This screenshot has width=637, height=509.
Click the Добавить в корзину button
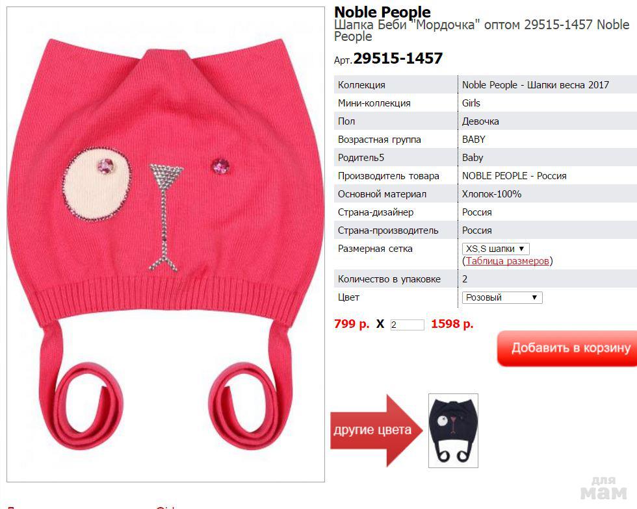[x=567, y=348]
